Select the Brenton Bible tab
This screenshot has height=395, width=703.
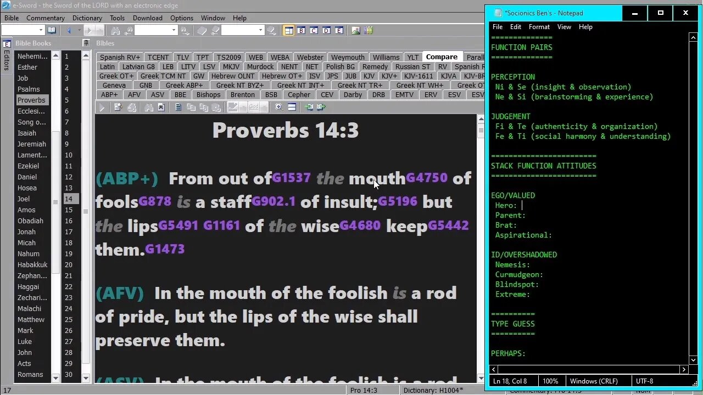(x=243, y=95)
